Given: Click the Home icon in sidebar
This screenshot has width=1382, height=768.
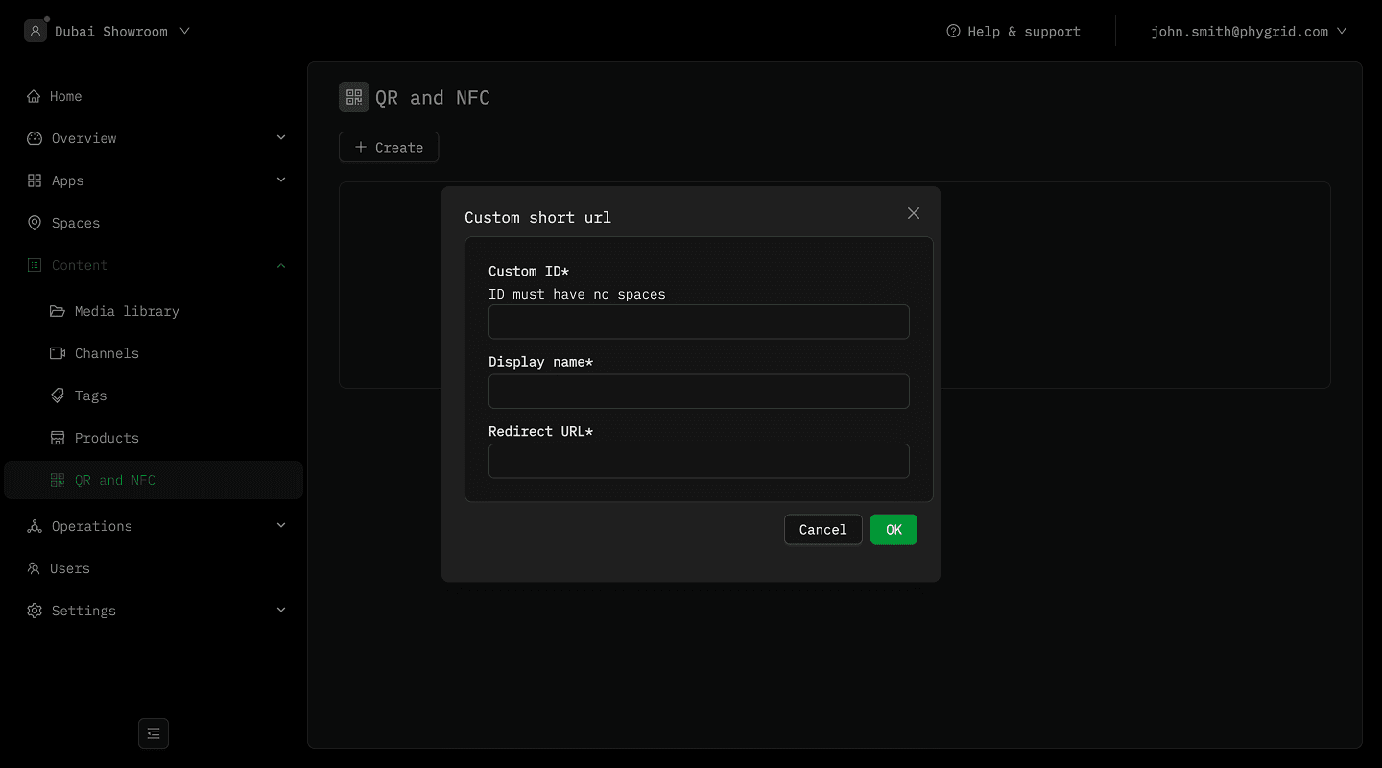Looking at the screenshot, I should pos(35,96).
